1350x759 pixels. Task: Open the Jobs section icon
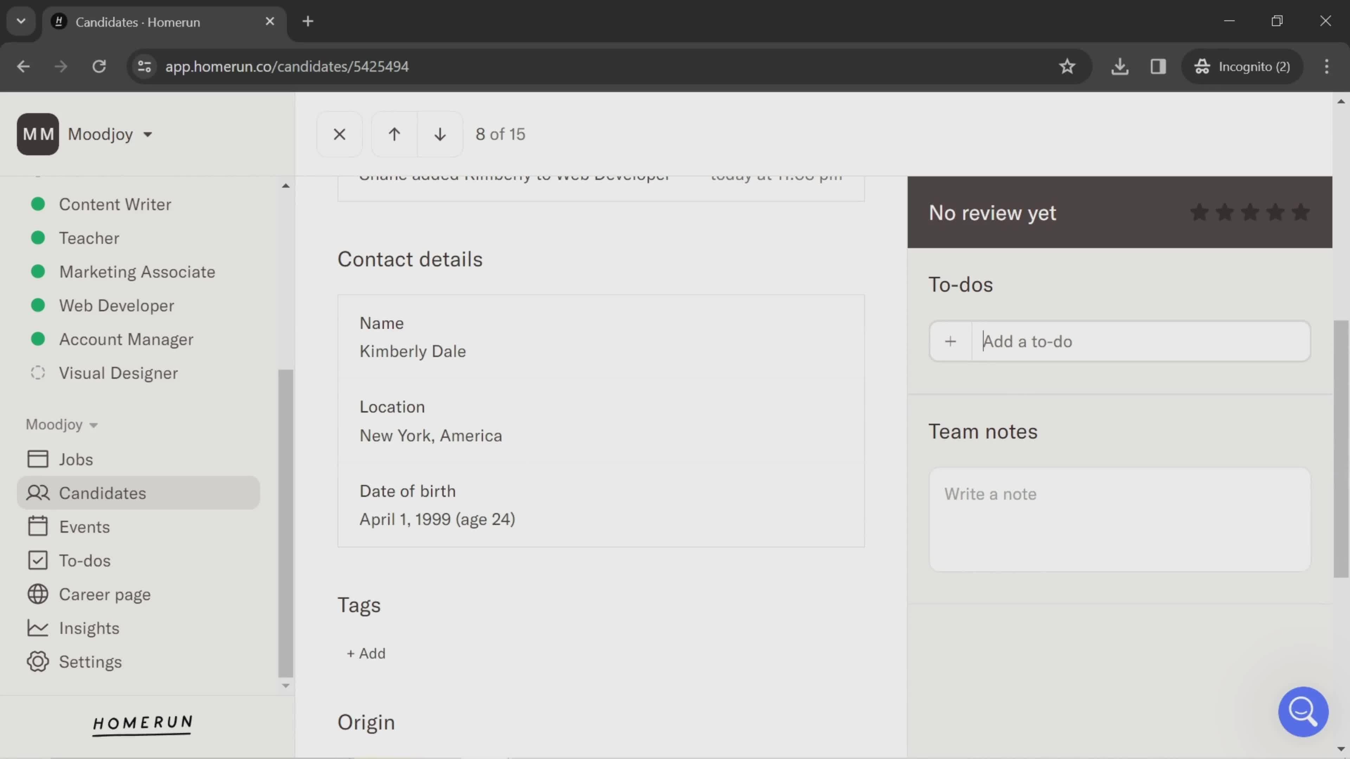37,458
